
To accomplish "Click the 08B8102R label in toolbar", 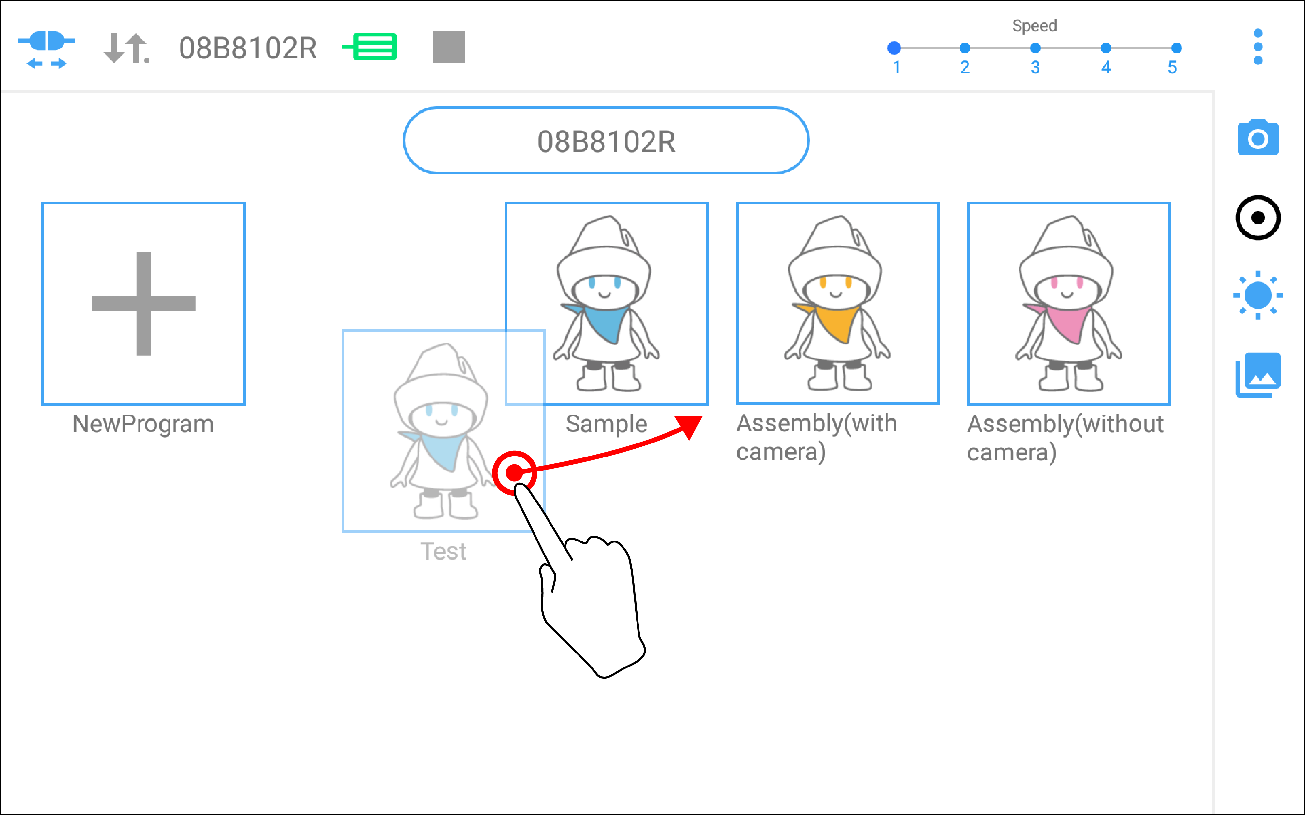I will 248,48.
